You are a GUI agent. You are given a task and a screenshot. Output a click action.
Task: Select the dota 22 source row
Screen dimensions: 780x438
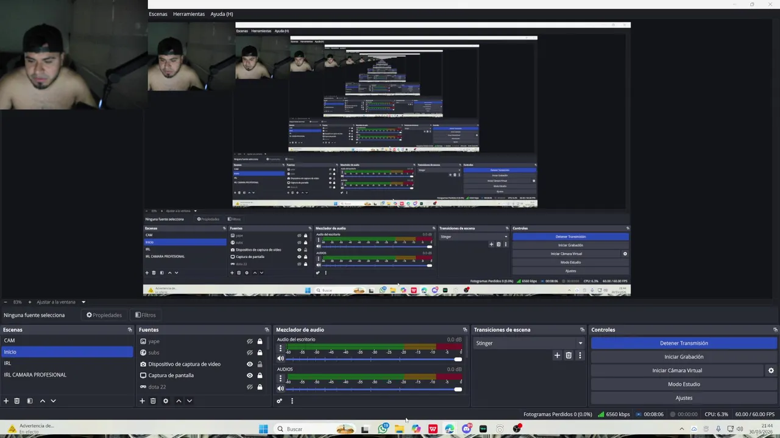tap(201, 387)
